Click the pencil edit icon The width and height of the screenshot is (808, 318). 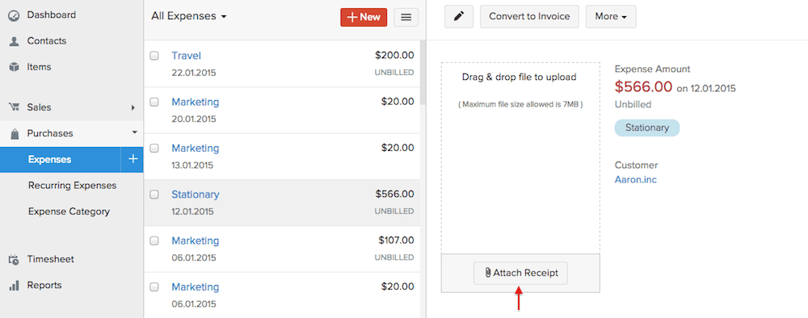click(459, 16)
